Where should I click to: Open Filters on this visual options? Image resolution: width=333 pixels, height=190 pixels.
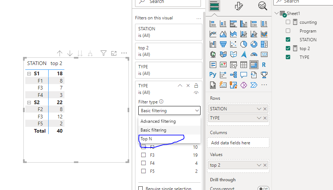(199, 18)
